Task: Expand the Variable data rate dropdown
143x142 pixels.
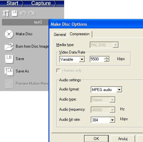Action: pyautogui.click(x=82, y=59)
